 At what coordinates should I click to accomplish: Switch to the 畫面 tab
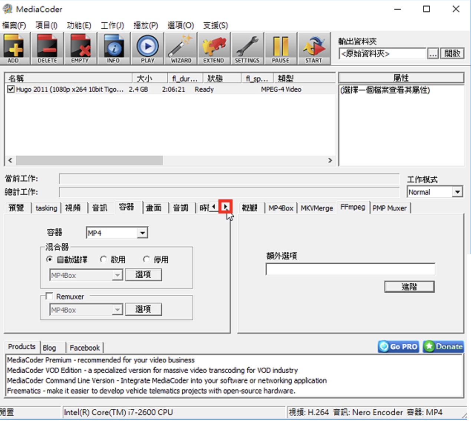click(154, 208)
